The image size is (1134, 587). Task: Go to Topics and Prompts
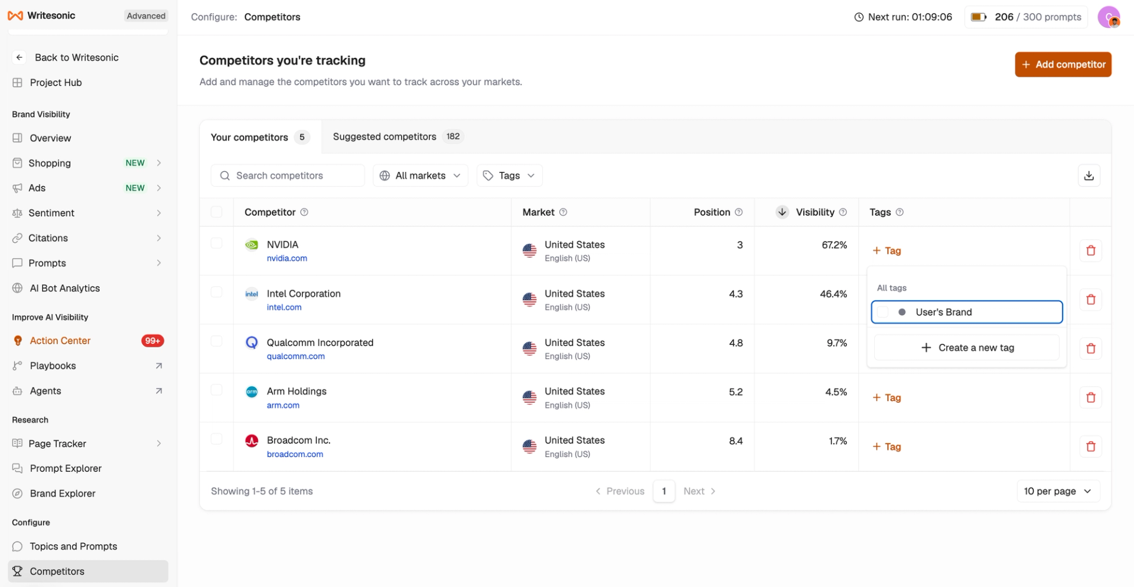(x=73, y=546)
